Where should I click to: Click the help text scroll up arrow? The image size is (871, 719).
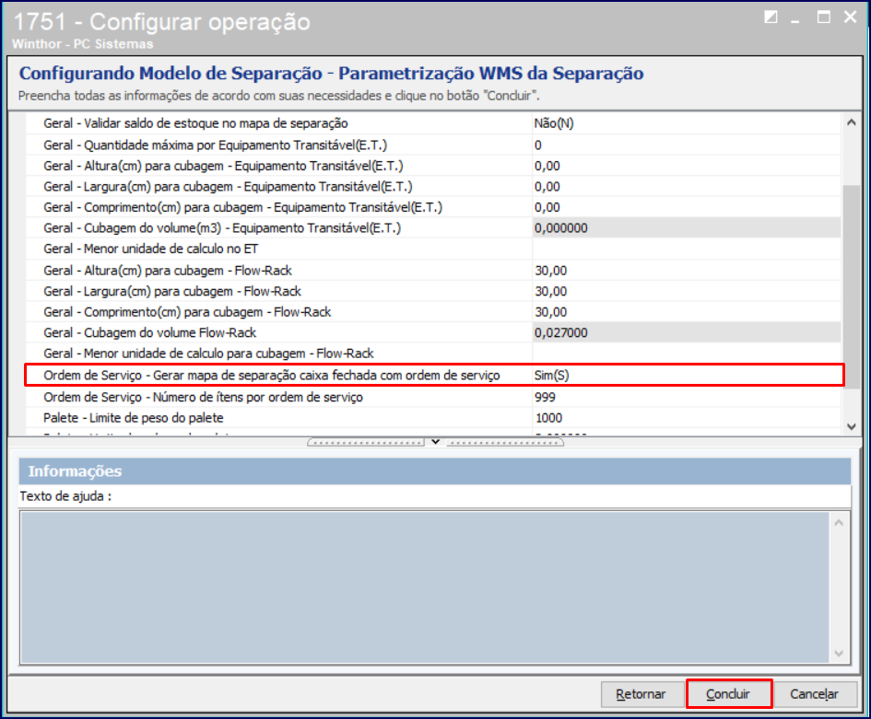click(839, 523)
